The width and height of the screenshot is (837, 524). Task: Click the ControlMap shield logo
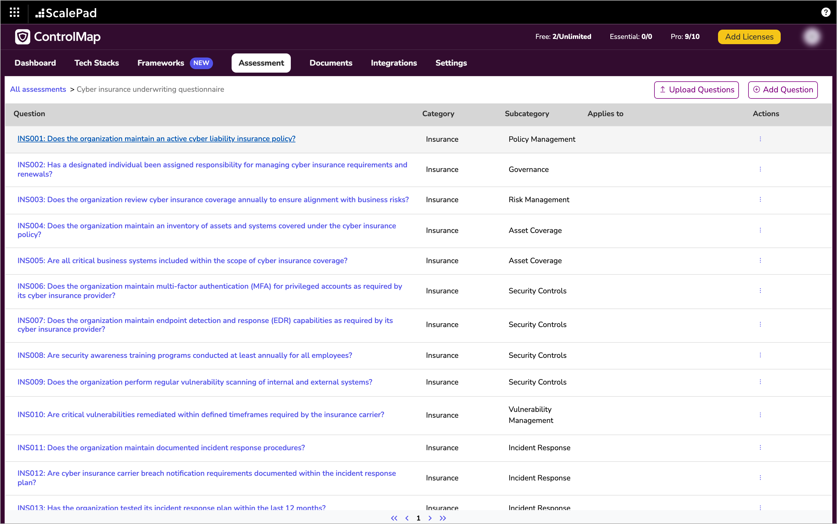(x=23, y=37)
